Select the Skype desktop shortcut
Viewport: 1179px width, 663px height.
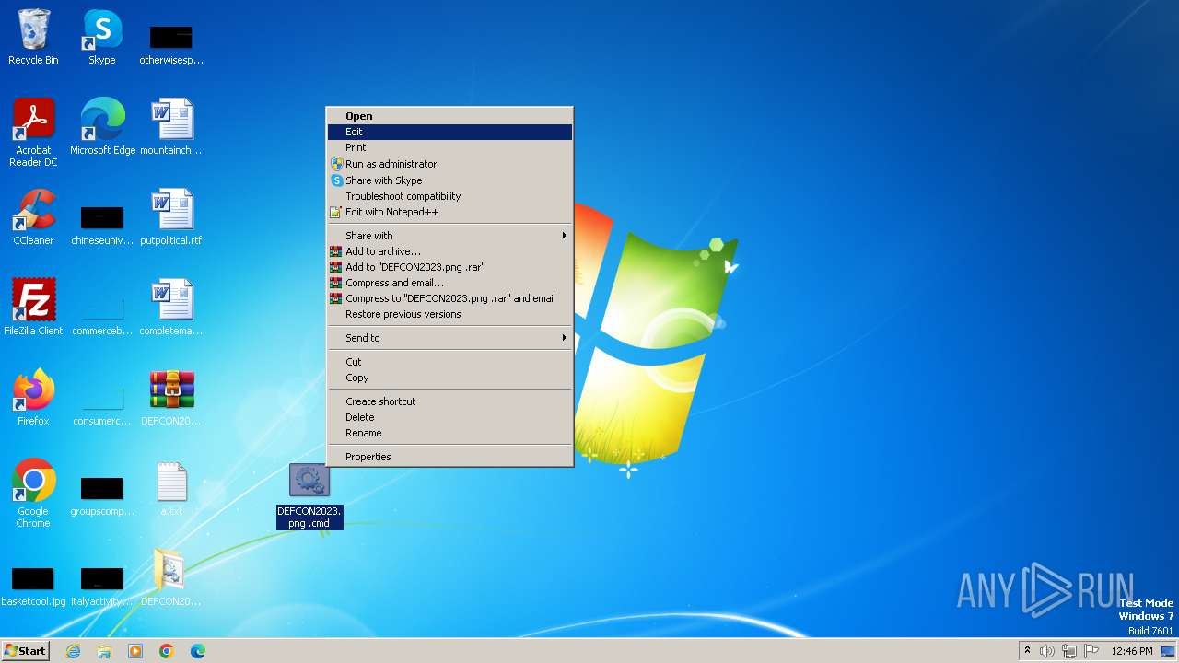(x=102, y=37)
